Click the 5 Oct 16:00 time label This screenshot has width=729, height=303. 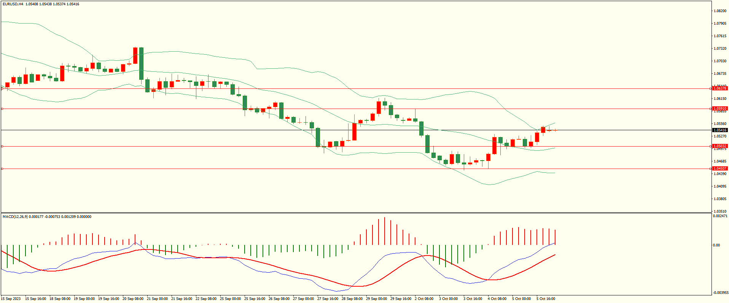coord(546,299)
